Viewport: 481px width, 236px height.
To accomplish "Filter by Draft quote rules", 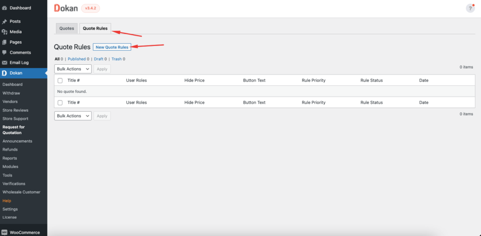I will 99,59.
